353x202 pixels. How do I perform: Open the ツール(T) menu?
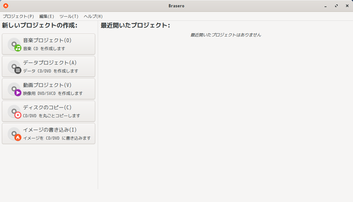[x=69, y=16]
